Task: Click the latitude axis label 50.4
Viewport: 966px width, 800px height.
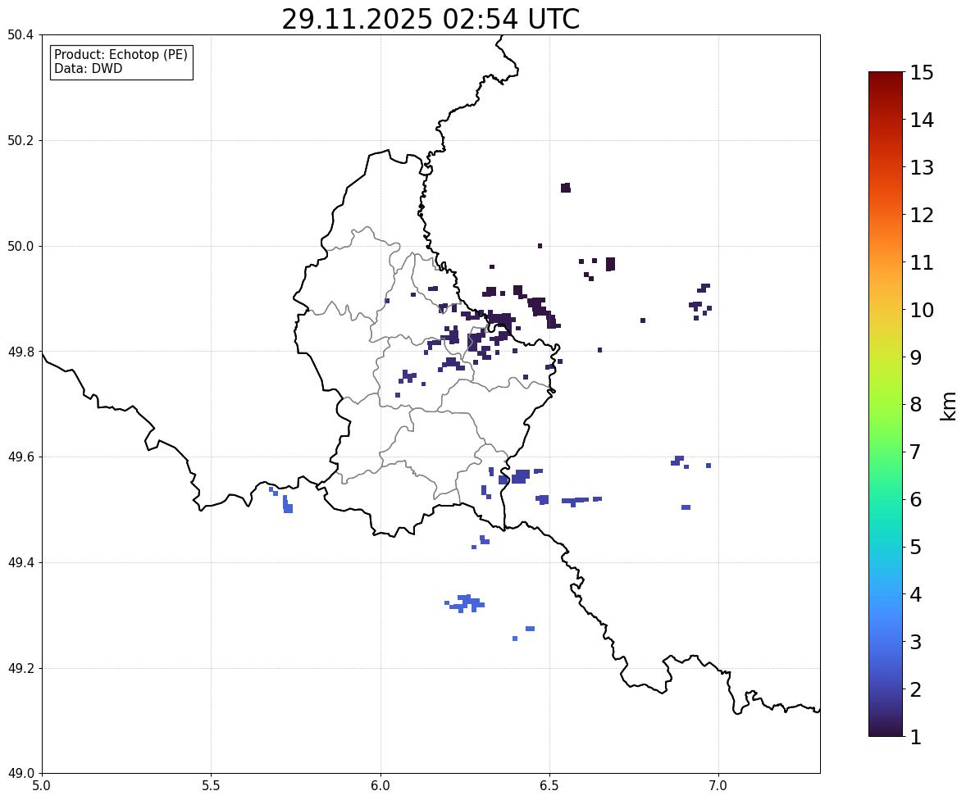Action: pos(21,35)
